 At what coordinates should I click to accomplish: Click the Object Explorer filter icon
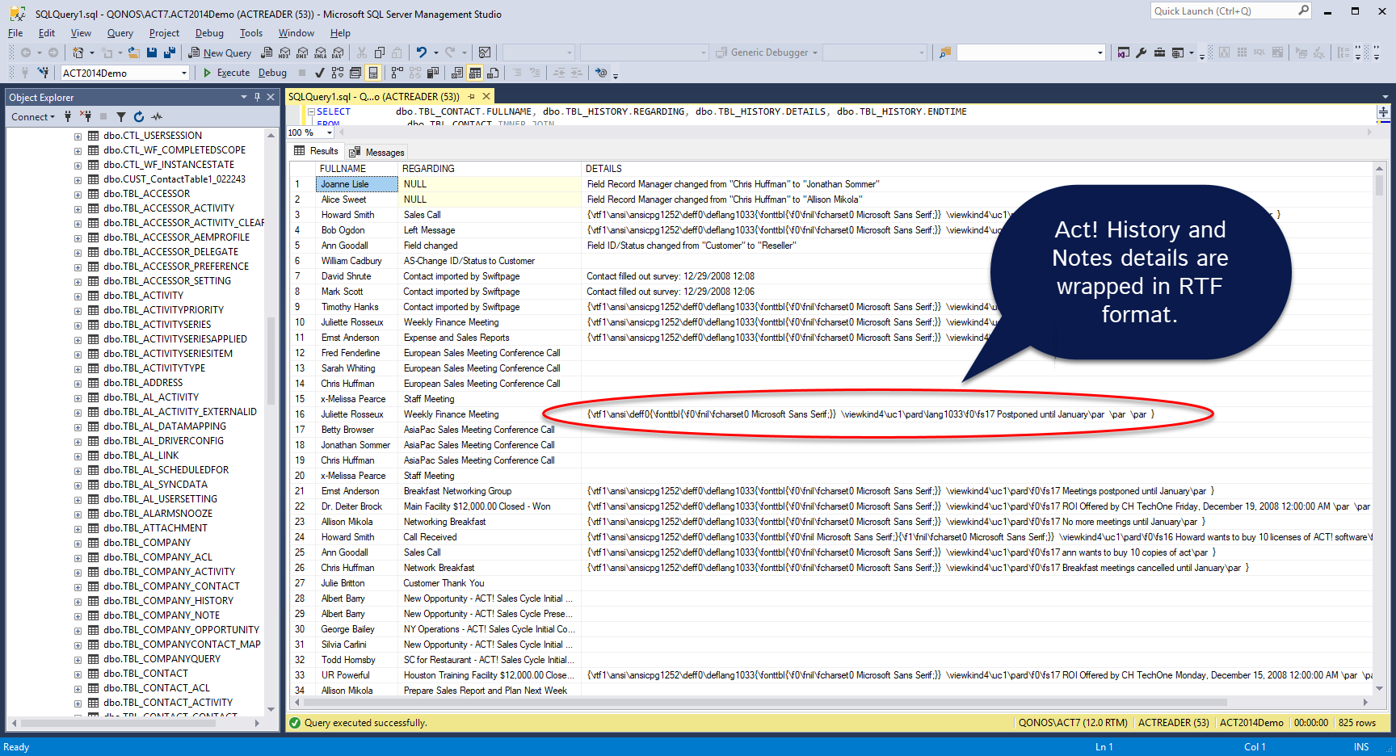click(x=121, y=117)
